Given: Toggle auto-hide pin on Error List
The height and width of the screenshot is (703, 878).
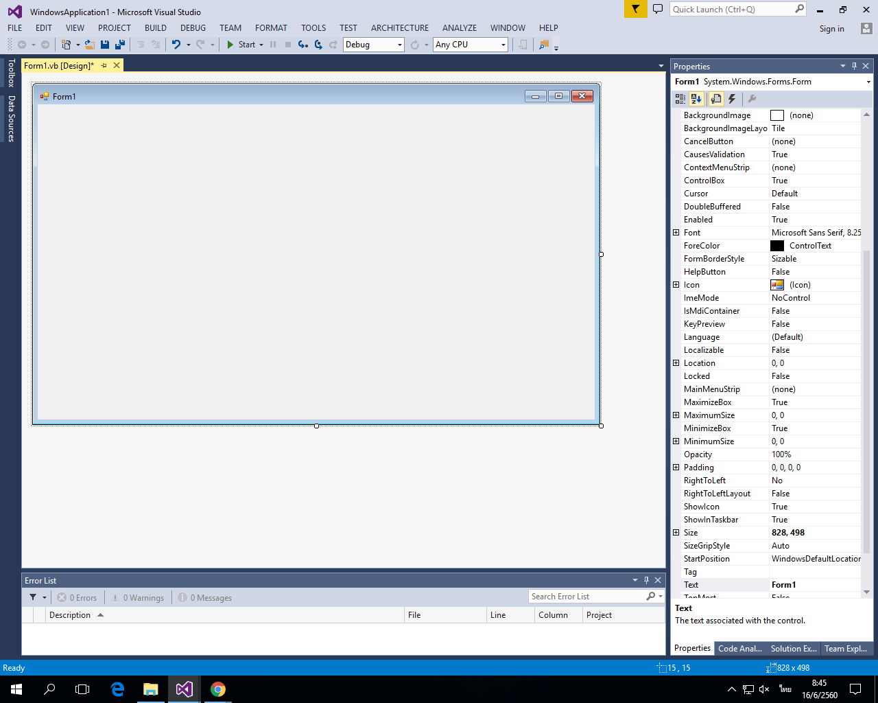Looking at the screenshot, I should click(x=646, y=580).
